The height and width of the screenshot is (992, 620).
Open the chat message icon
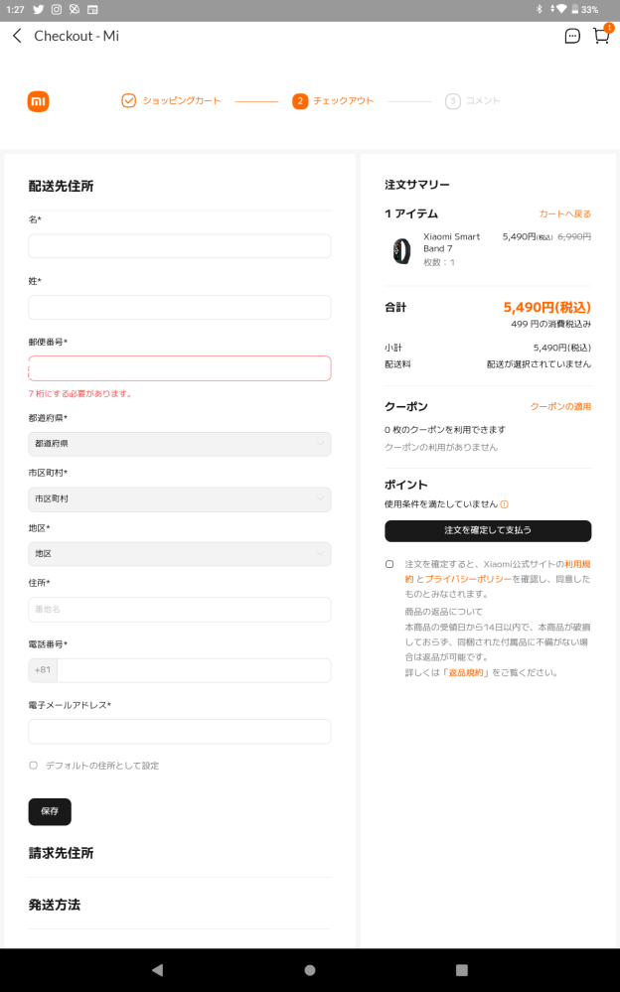tap(572, 36)
